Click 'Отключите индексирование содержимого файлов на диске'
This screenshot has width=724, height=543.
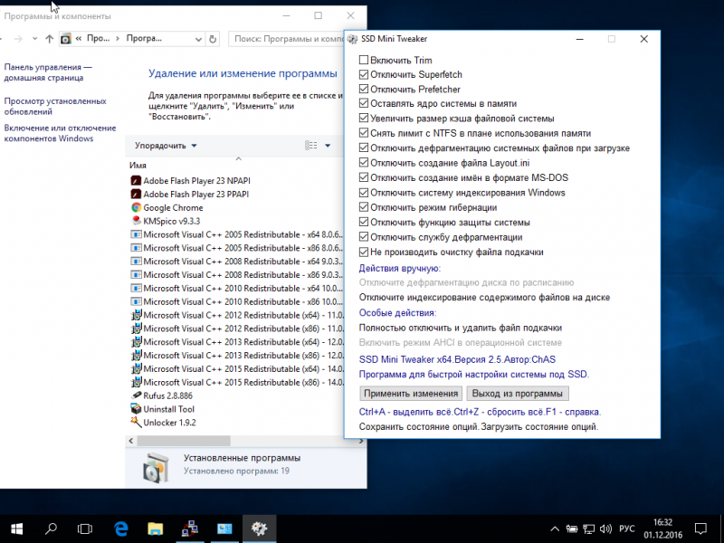(484, 298)
